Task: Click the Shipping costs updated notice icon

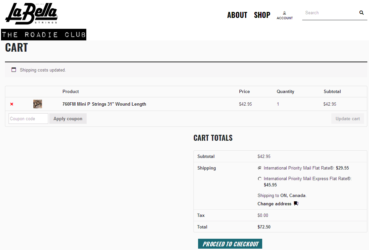Action: coord(14,70)
